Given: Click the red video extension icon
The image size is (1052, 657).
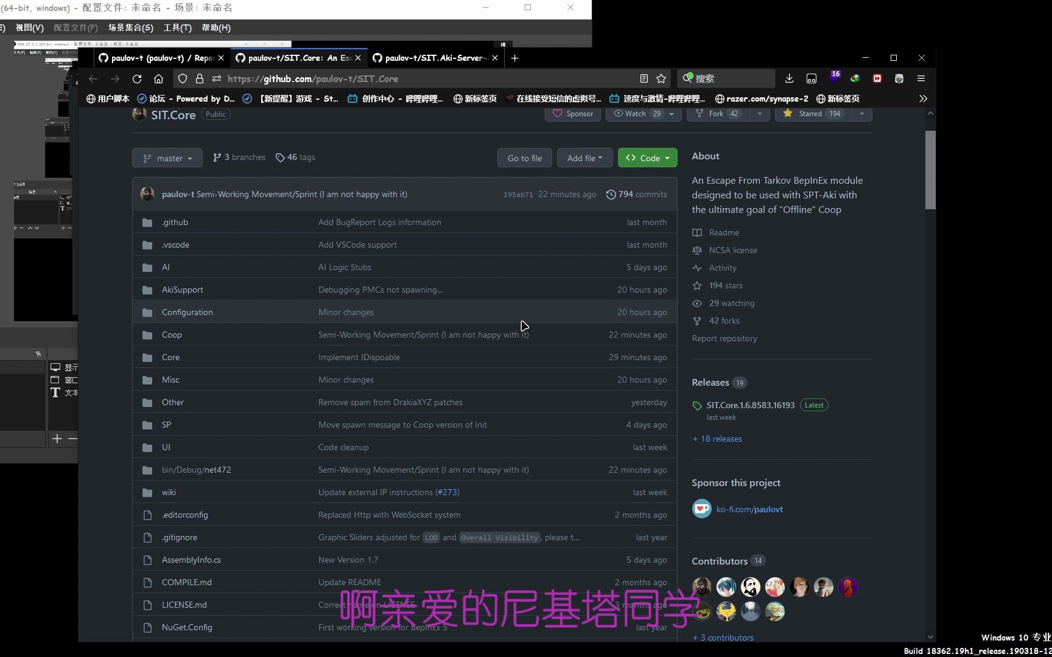Looking at the screenshot, I should pyautogui.click(x=877, y=78).
